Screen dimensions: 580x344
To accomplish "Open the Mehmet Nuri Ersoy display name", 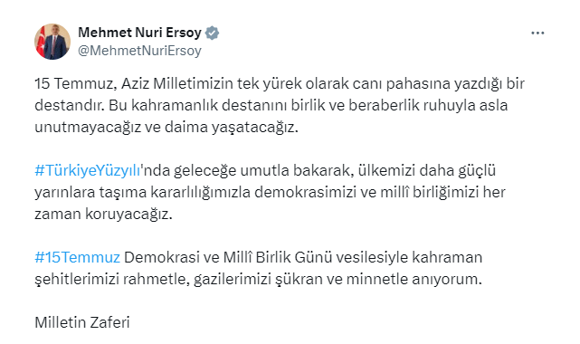I will (x=139, y=33).
